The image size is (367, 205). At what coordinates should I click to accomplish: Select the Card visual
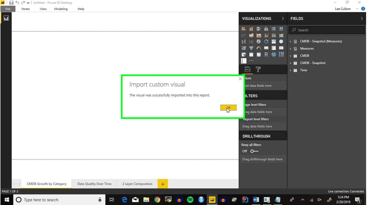click(x=266, y=48)
